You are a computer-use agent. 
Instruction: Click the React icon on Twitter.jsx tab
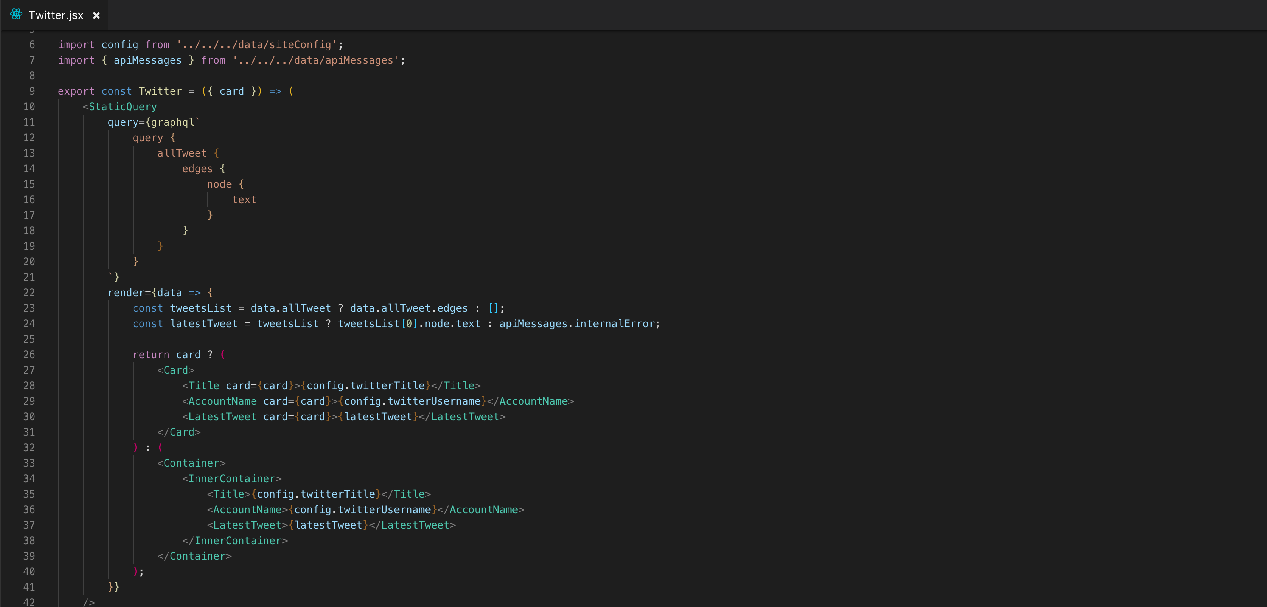(x=16, y=15)
